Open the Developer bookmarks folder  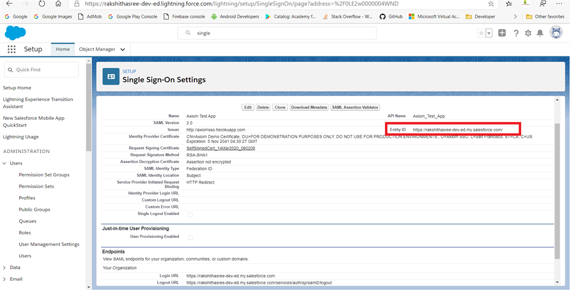[x=480, y=16]
